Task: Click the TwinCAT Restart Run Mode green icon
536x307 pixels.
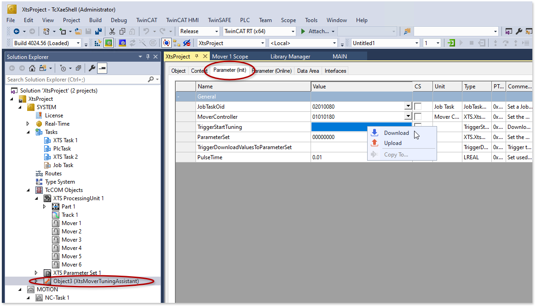Action: [x=109, y=43]
